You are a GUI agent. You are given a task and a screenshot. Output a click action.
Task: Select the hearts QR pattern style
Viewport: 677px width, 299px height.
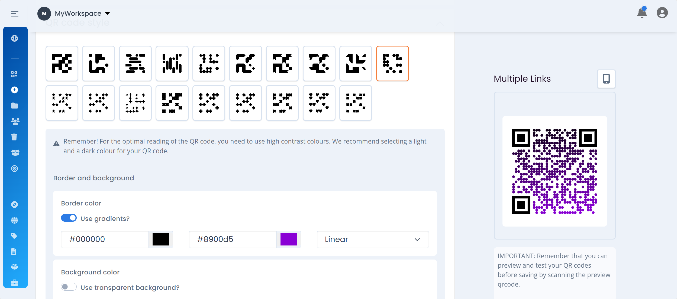[319, 103]
